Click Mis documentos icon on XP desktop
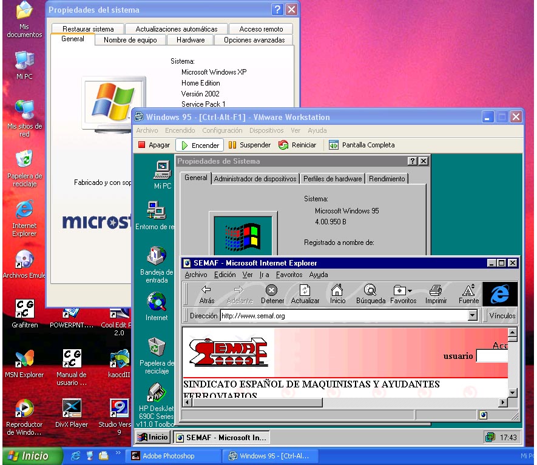The image size is (537, 465). (24, 19)
